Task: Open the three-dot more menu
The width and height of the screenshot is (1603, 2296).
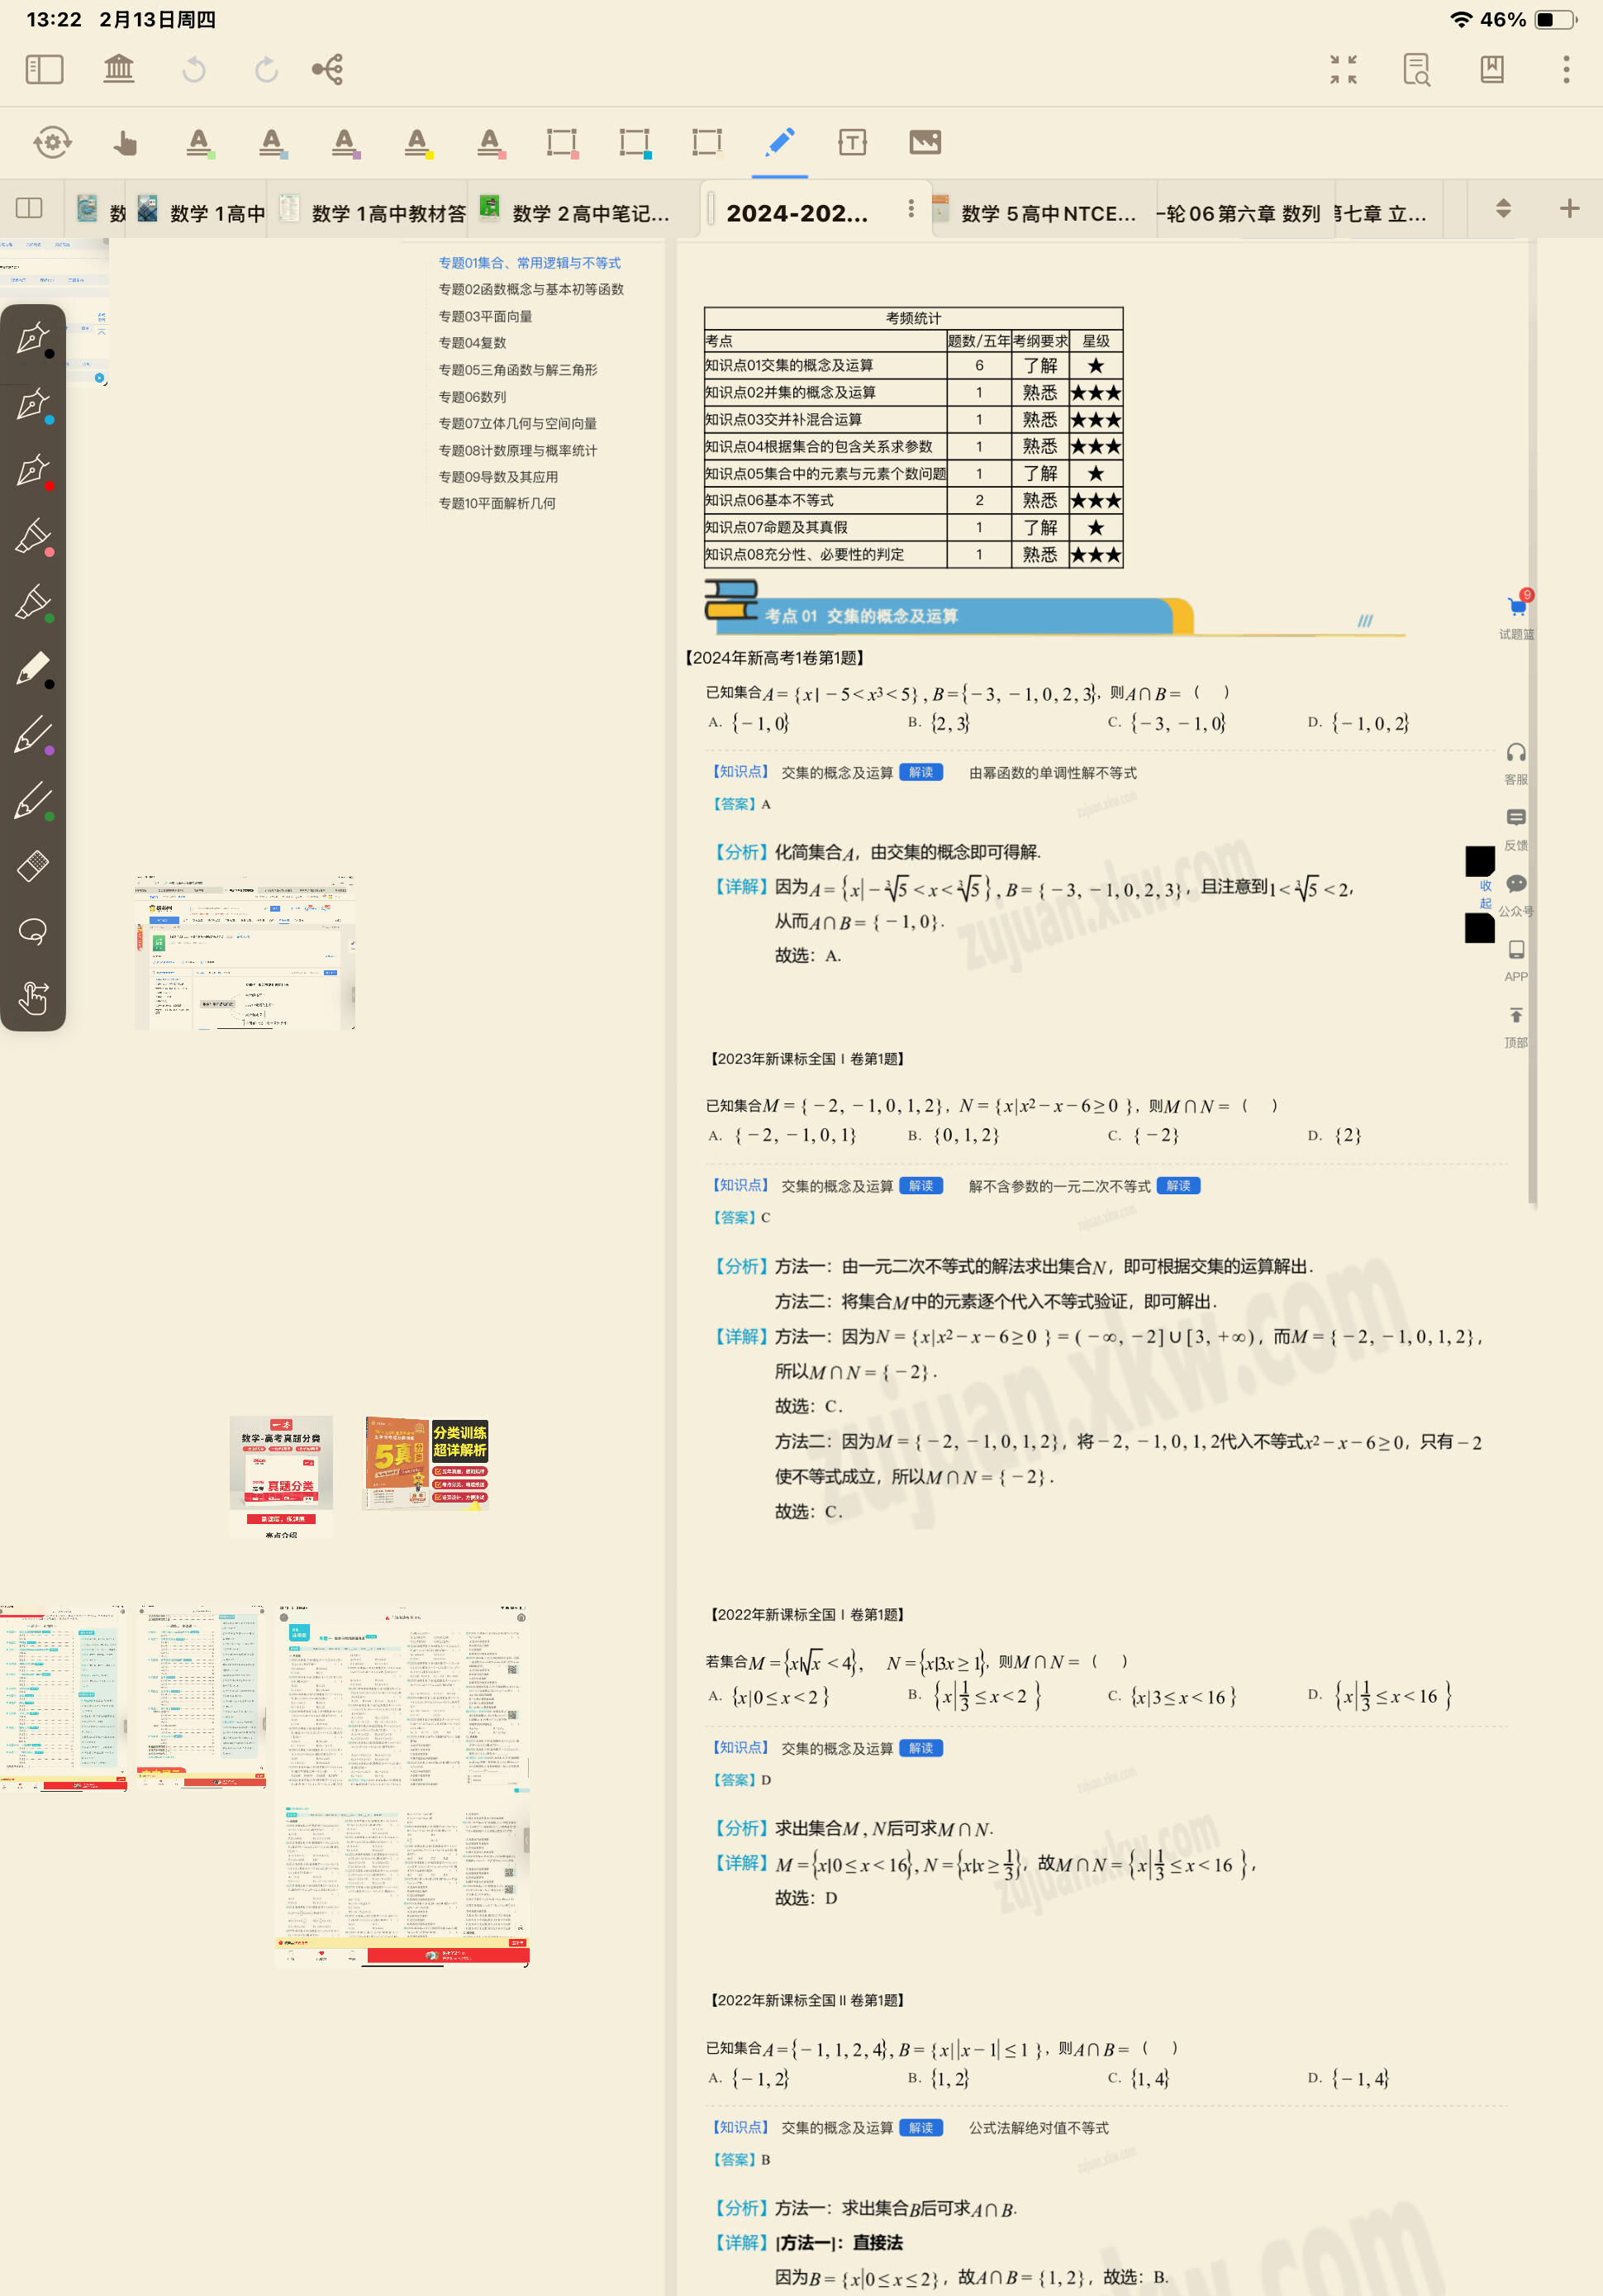Action: (1566, 69)
